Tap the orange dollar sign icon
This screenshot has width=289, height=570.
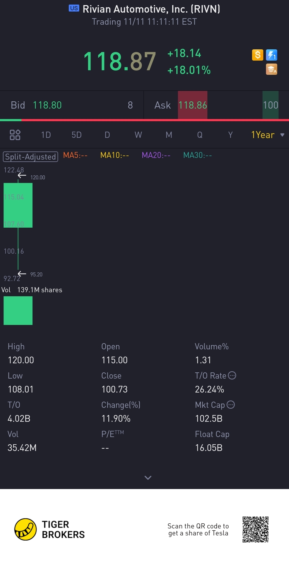[x=257, y=55]
